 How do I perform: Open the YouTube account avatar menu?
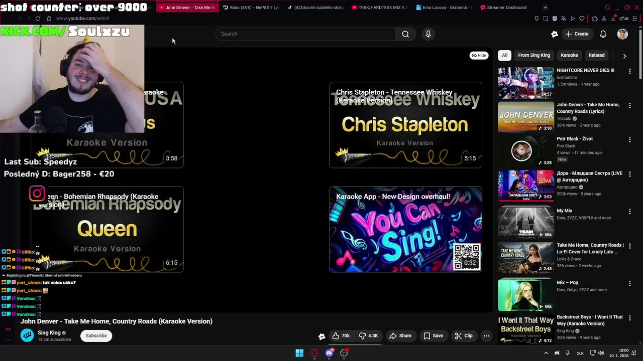click(622, 34)
